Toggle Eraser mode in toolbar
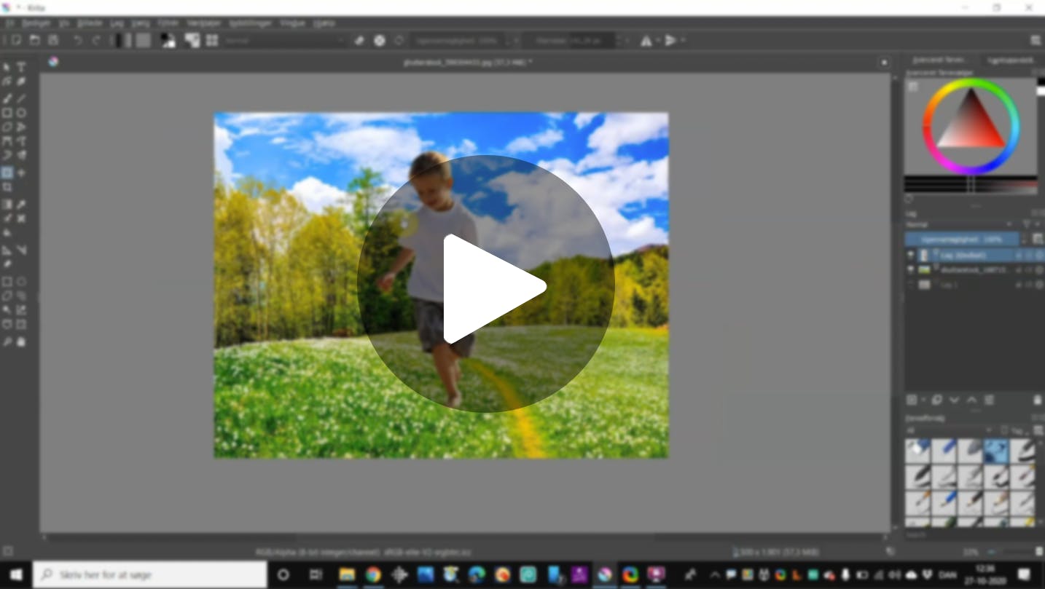Image resolution: width=1045 pixels, height=589 pixels. pyautogui.click(x=359, y=41)
